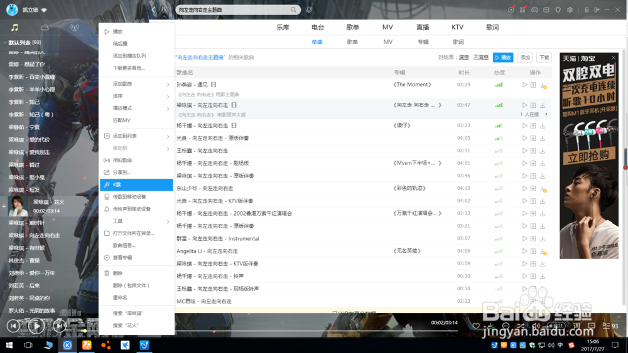Add 王栎鑫 - 向左走向右走 row to list
628x353 pixels.
533,150
